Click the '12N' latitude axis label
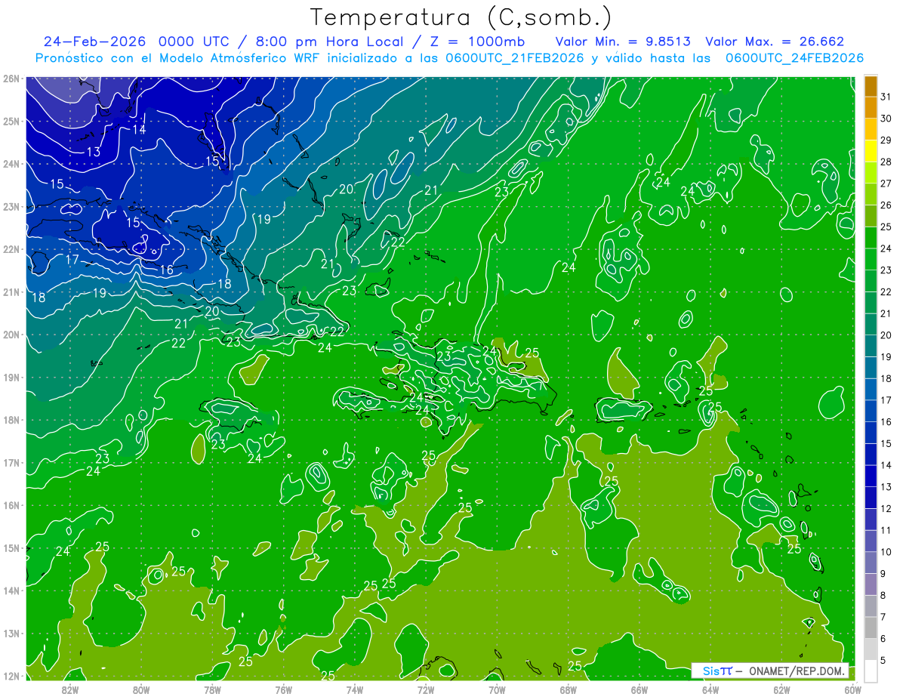The height and width of the screenshot is (700, 906). [11, 676]
